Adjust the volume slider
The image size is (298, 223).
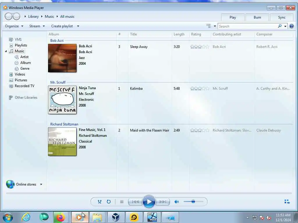coord(193,202)
